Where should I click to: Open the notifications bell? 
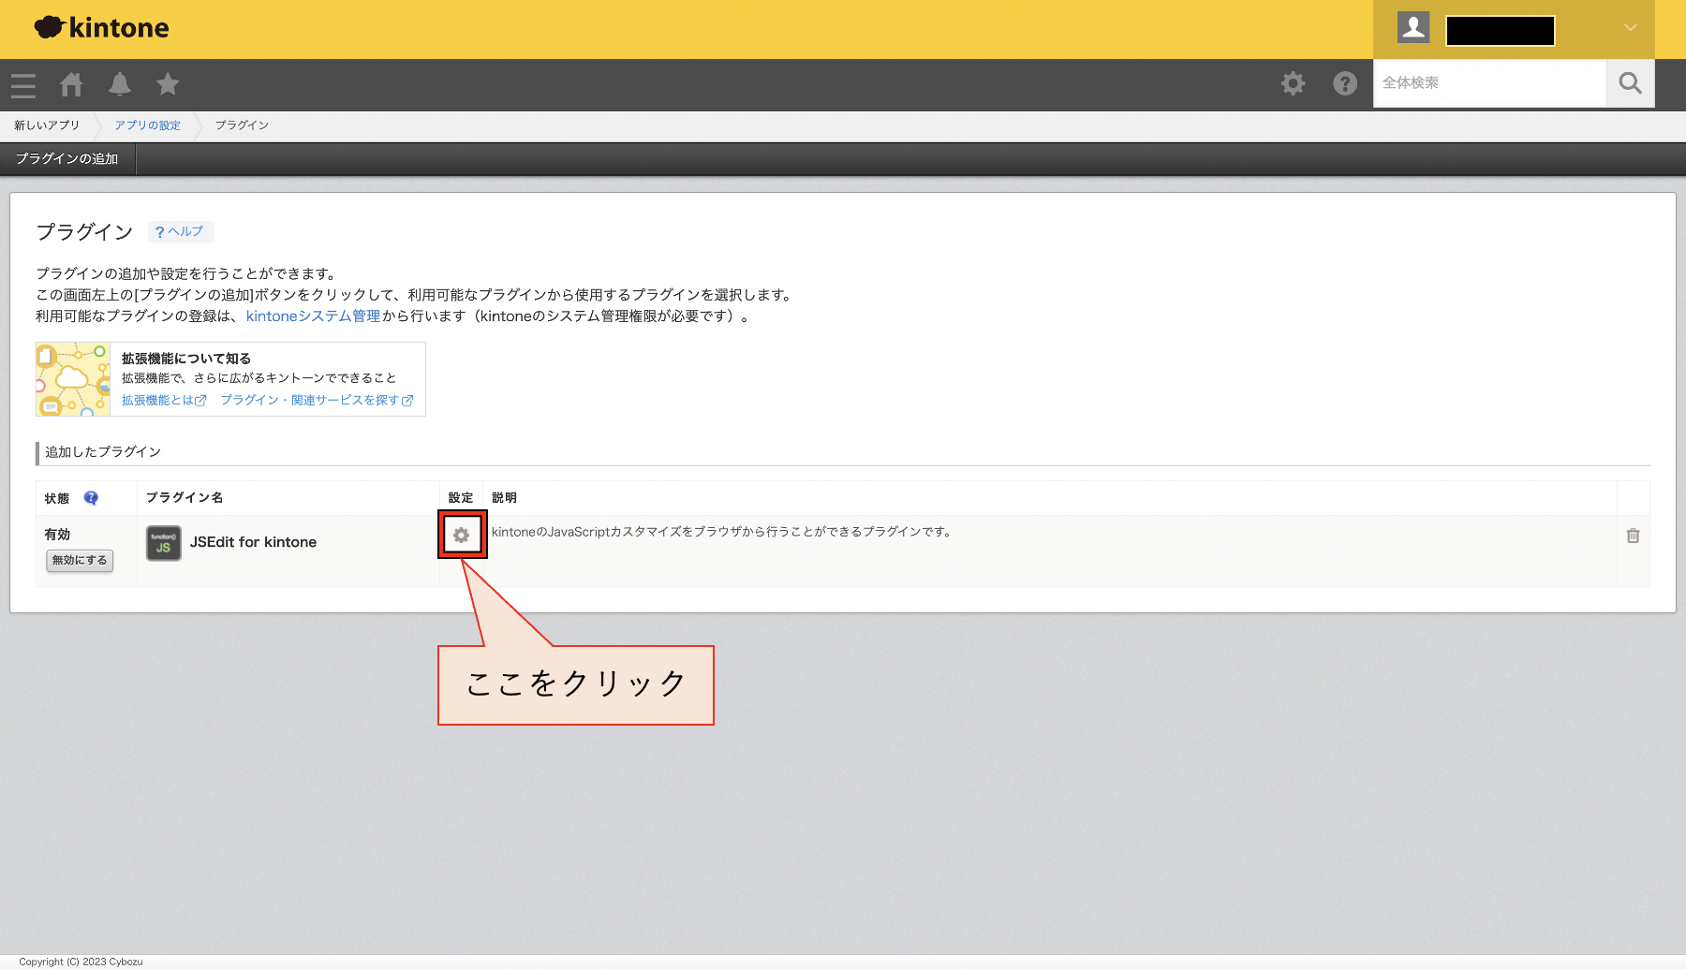pyautogui.click(x=120, y=84)
